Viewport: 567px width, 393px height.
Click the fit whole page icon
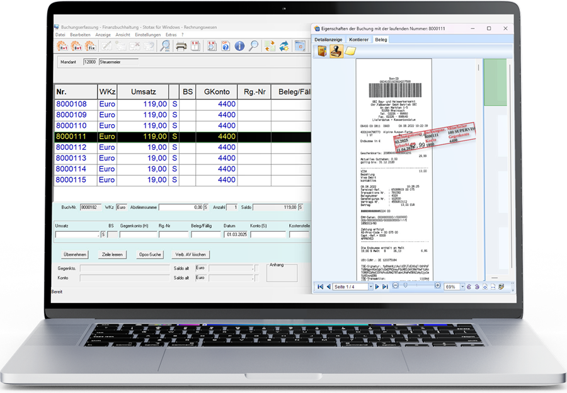[485, 287]
